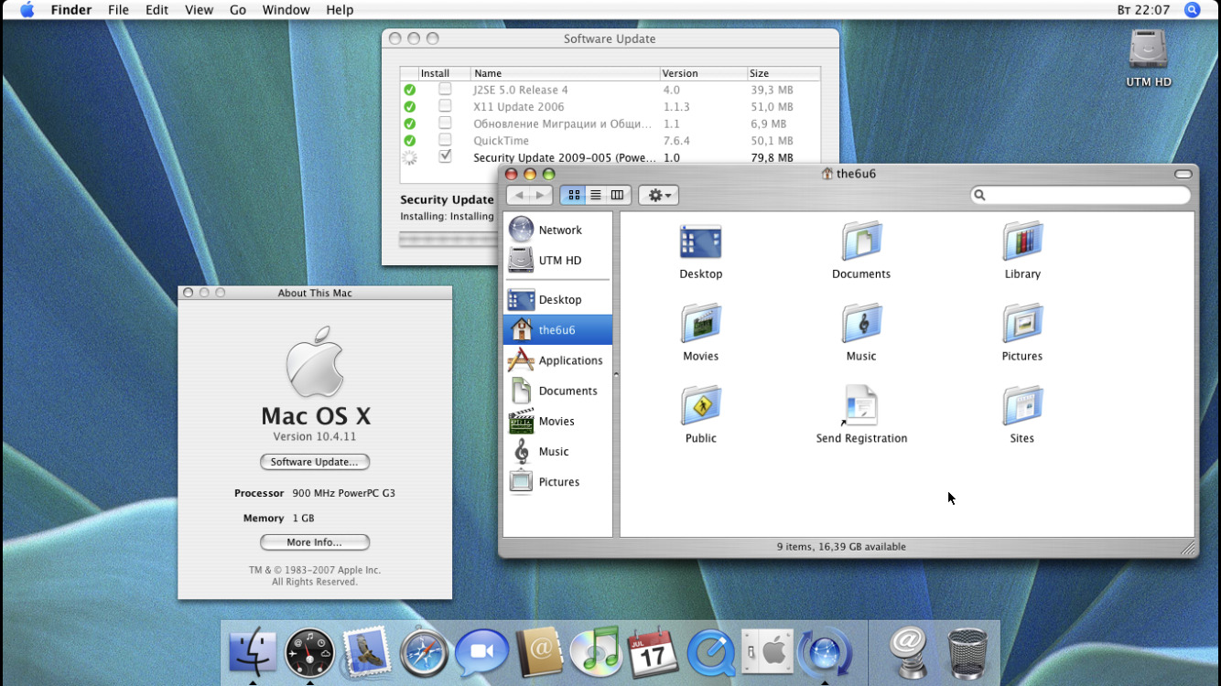The height and width of the screenshot is (686, 1221).
Task: Select the UTM HD desktop drive
Action: point(1148,51)
